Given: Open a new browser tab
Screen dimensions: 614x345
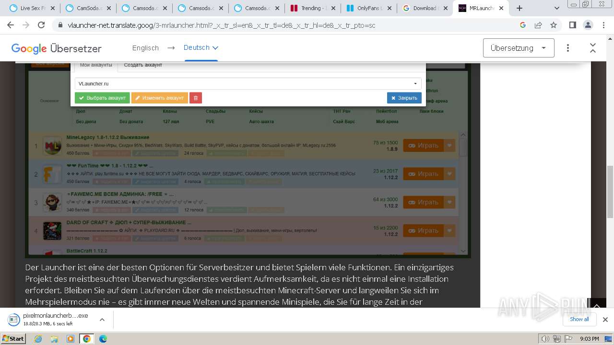Looking at the screenshot, I should tap(519, 8).
